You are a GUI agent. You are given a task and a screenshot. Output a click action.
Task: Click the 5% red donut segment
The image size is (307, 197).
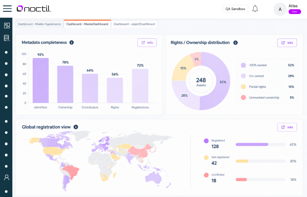[197, 59]
